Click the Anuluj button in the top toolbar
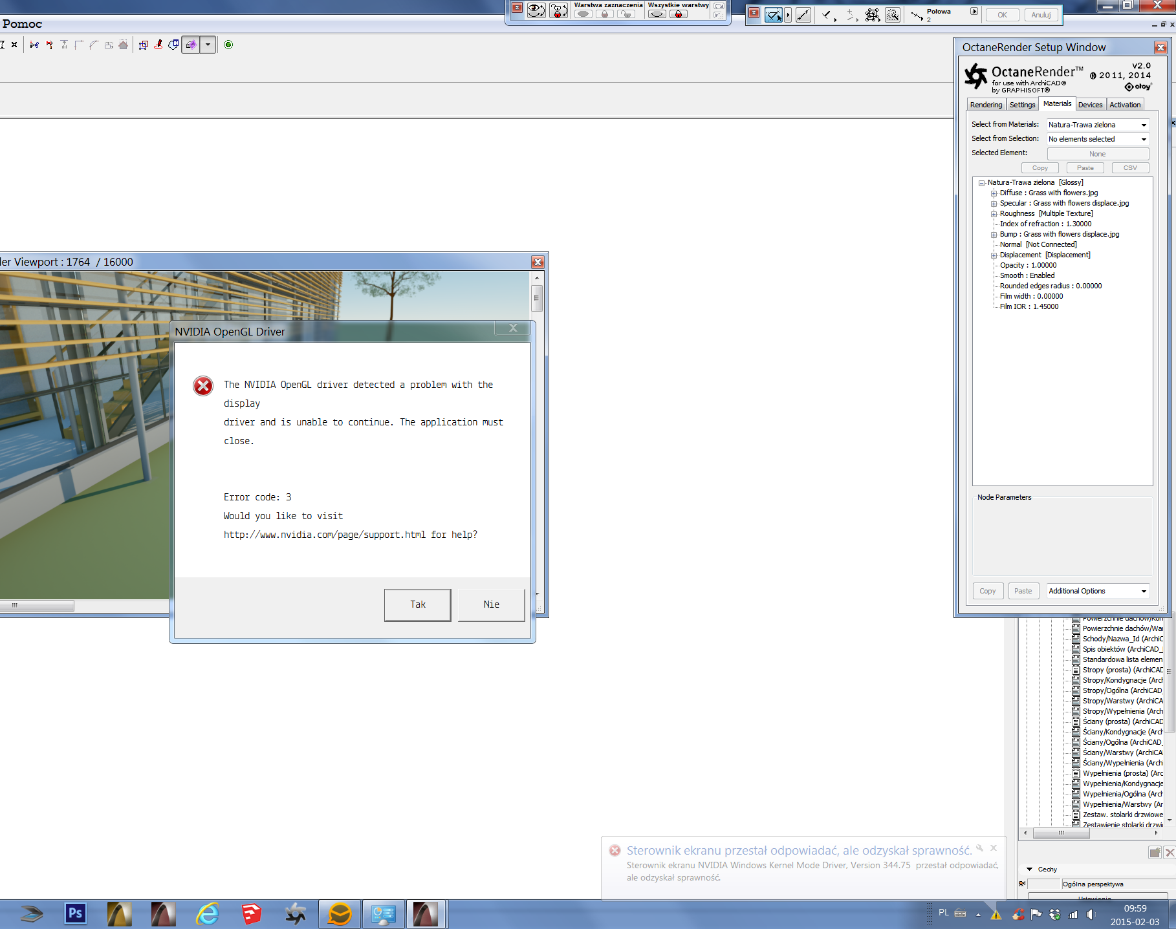This screenshot has width=1176, height=929. (1041, 15)
